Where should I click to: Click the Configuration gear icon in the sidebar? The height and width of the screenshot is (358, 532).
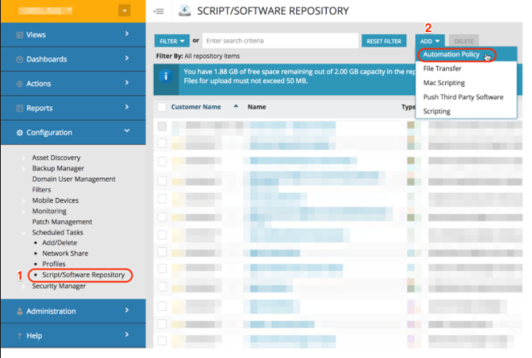tap(19, 132)
